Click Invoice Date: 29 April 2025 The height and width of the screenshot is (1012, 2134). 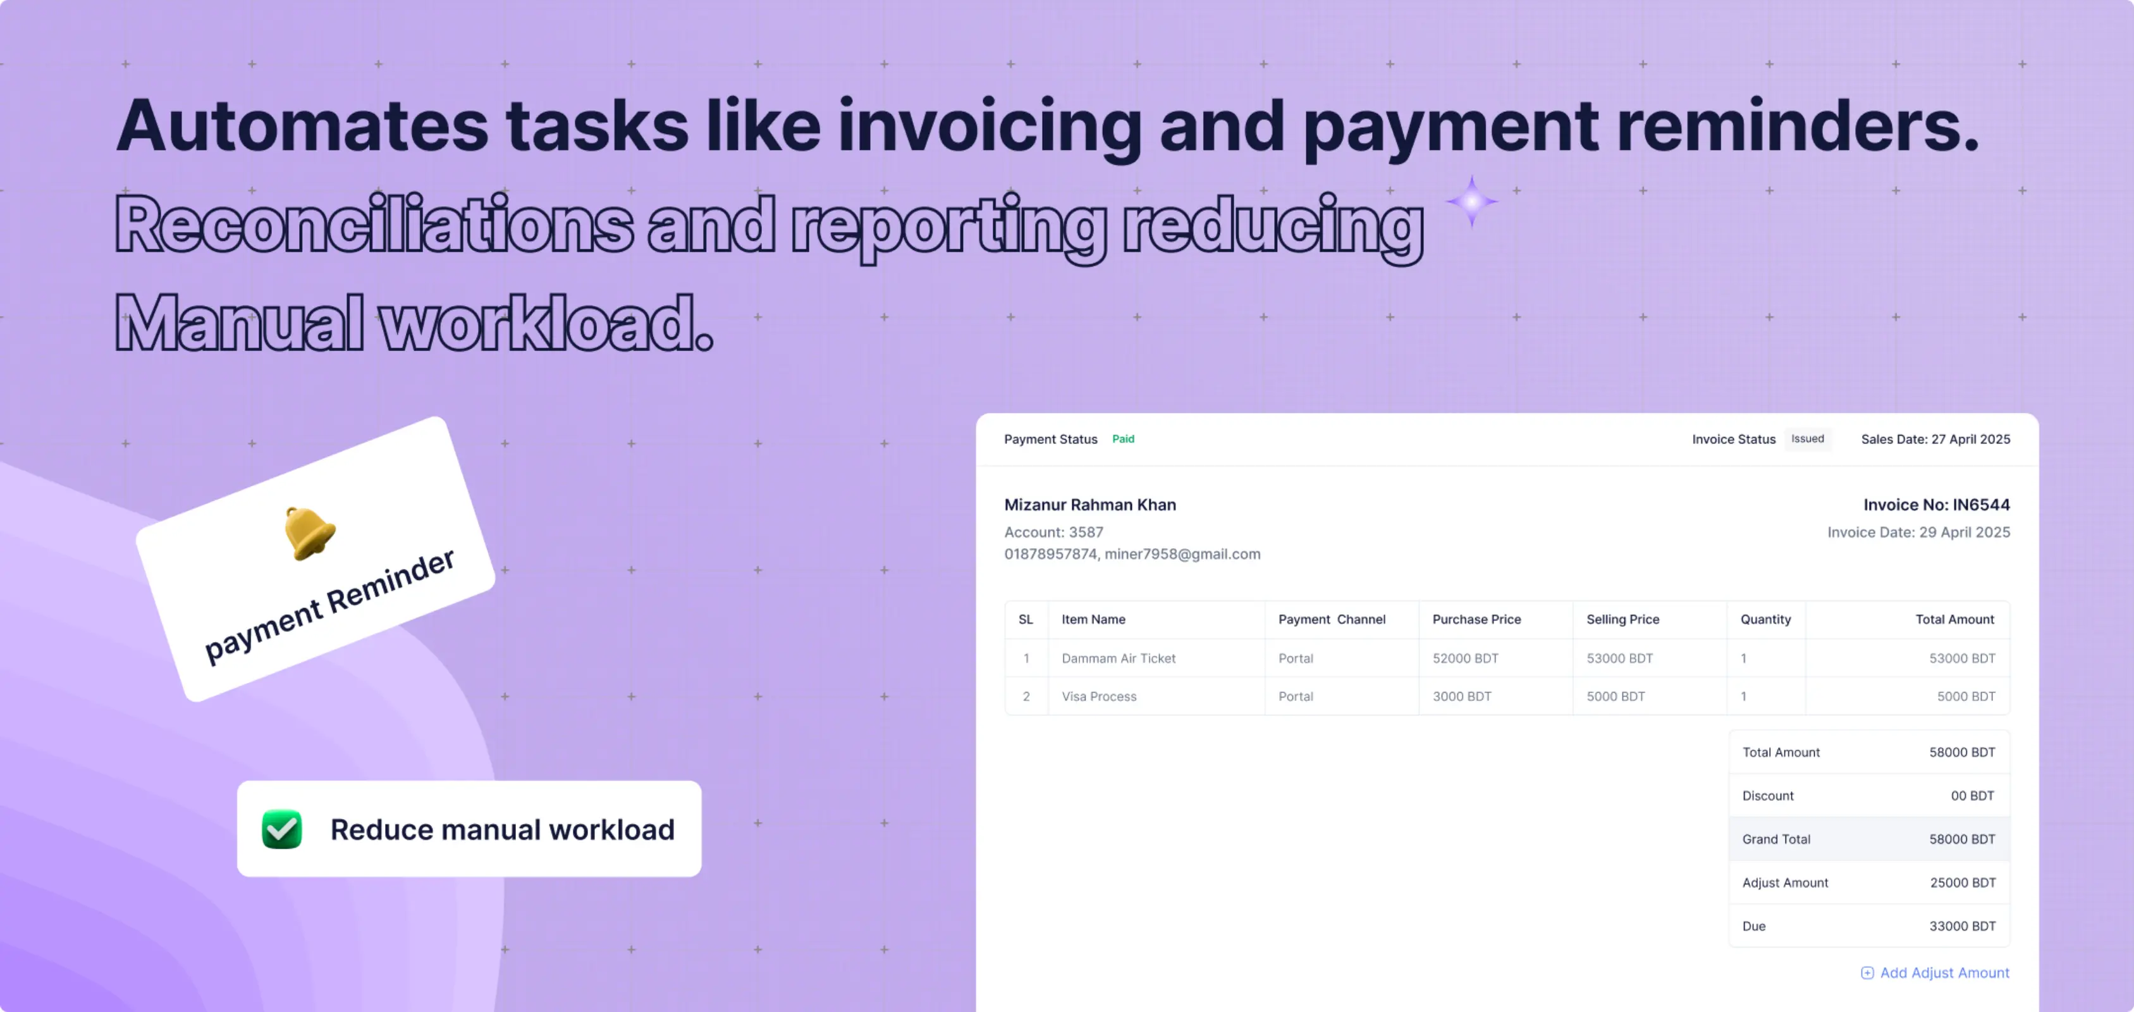[x=1918, y=532]
